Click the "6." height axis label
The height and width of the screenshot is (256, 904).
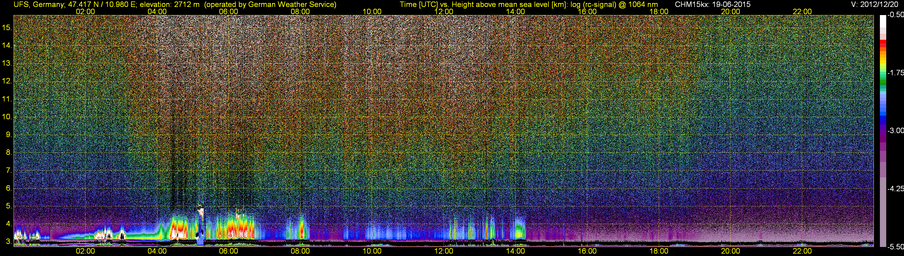[9, 189]
